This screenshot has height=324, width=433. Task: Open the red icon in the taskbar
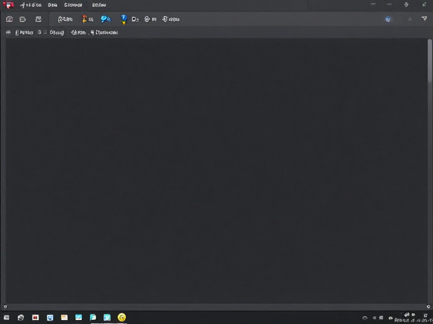35,317
